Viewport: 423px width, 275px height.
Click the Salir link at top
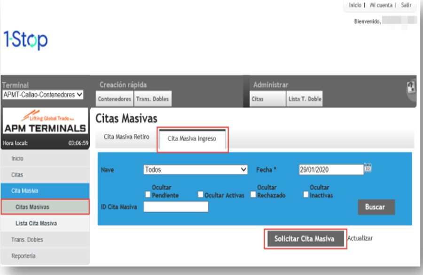click(406, 5)
